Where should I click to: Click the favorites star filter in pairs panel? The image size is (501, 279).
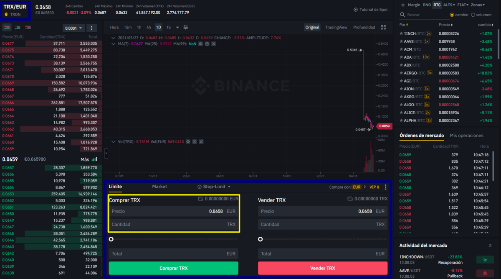point(402,5)
